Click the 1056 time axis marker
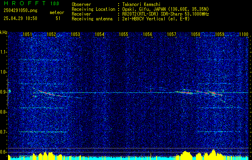Viewport: 252px width, 160px height. click(147, 34)
